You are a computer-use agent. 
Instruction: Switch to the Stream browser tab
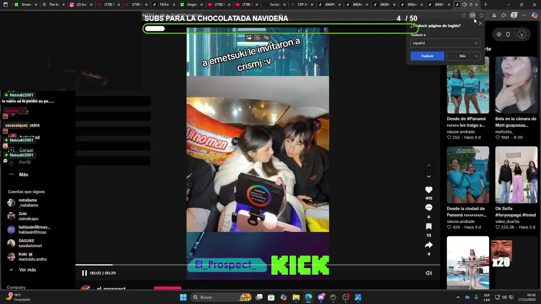point(26,5)
